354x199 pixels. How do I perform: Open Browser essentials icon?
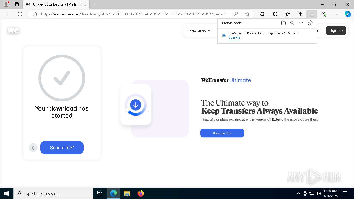(324, 14)
